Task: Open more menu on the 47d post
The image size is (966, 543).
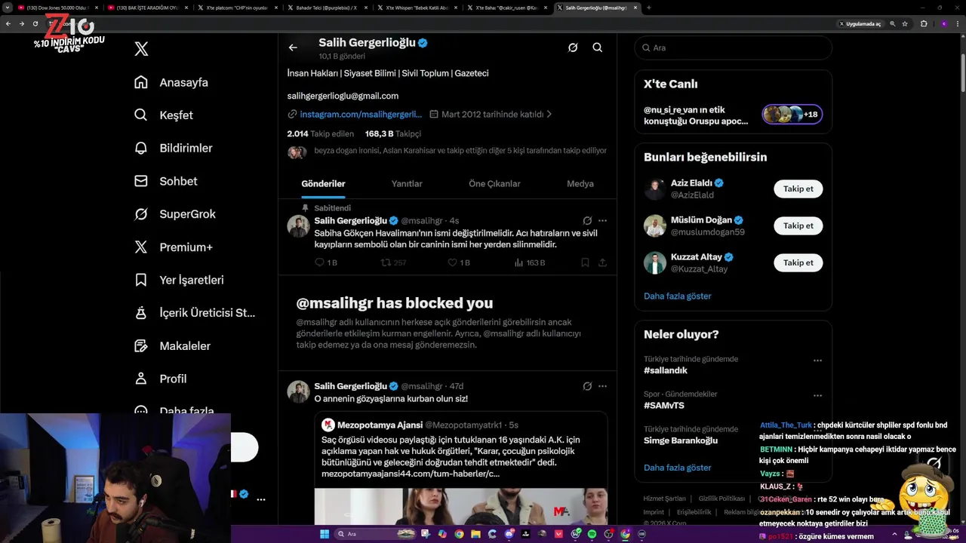Action: pos(602,386)
